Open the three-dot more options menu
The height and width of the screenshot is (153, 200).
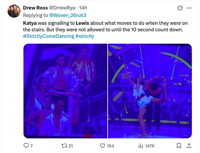pos(189,8)
